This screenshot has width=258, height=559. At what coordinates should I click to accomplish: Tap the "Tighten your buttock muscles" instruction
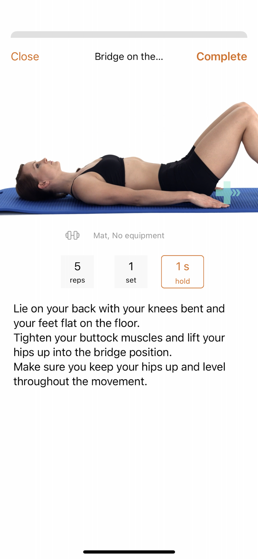coord(119,345)
